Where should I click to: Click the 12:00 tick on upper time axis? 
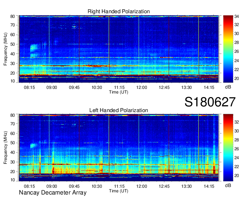pos(142,87)
